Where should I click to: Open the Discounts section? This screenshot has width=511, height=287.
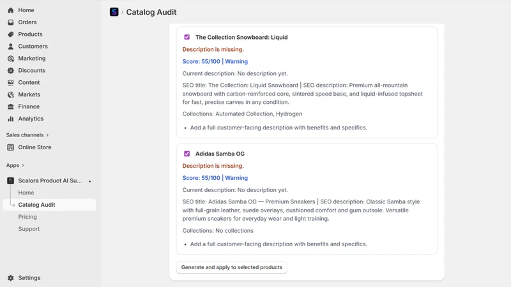(x=31, y=70)
